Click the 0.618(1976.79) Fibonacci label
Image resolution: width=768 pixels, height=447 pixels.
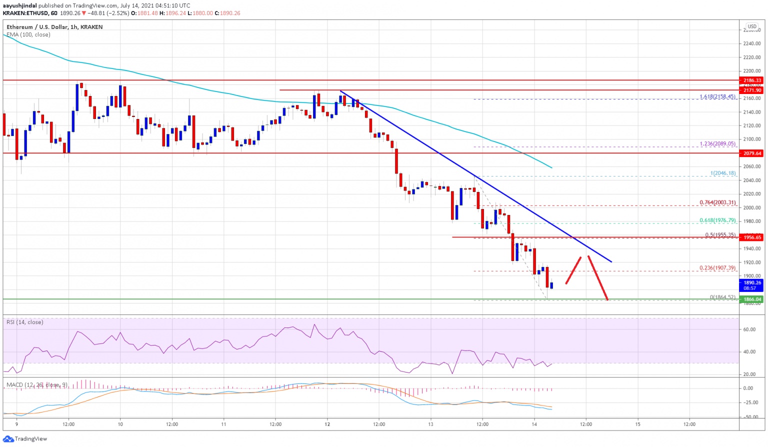click(717, 220)
